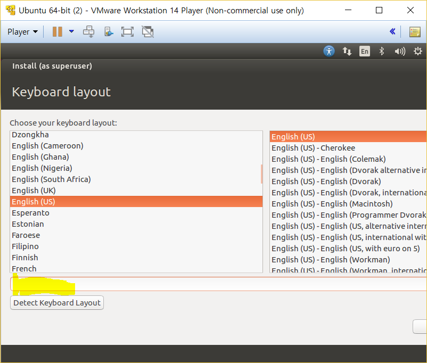Open the Player menu
Image resolution: width=427 pixels, height=363 pixels.
click(22, 32)
